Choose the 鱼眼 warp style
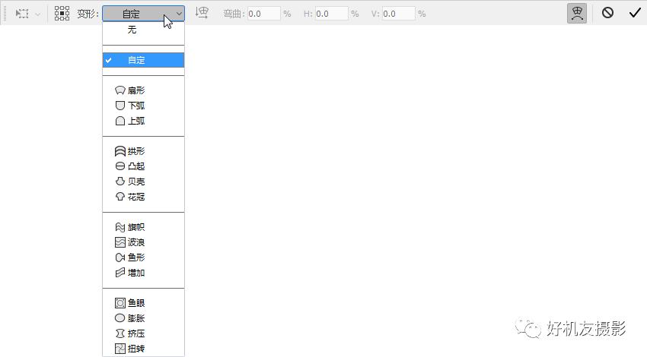The image size is (647, 357). [143, 303]
